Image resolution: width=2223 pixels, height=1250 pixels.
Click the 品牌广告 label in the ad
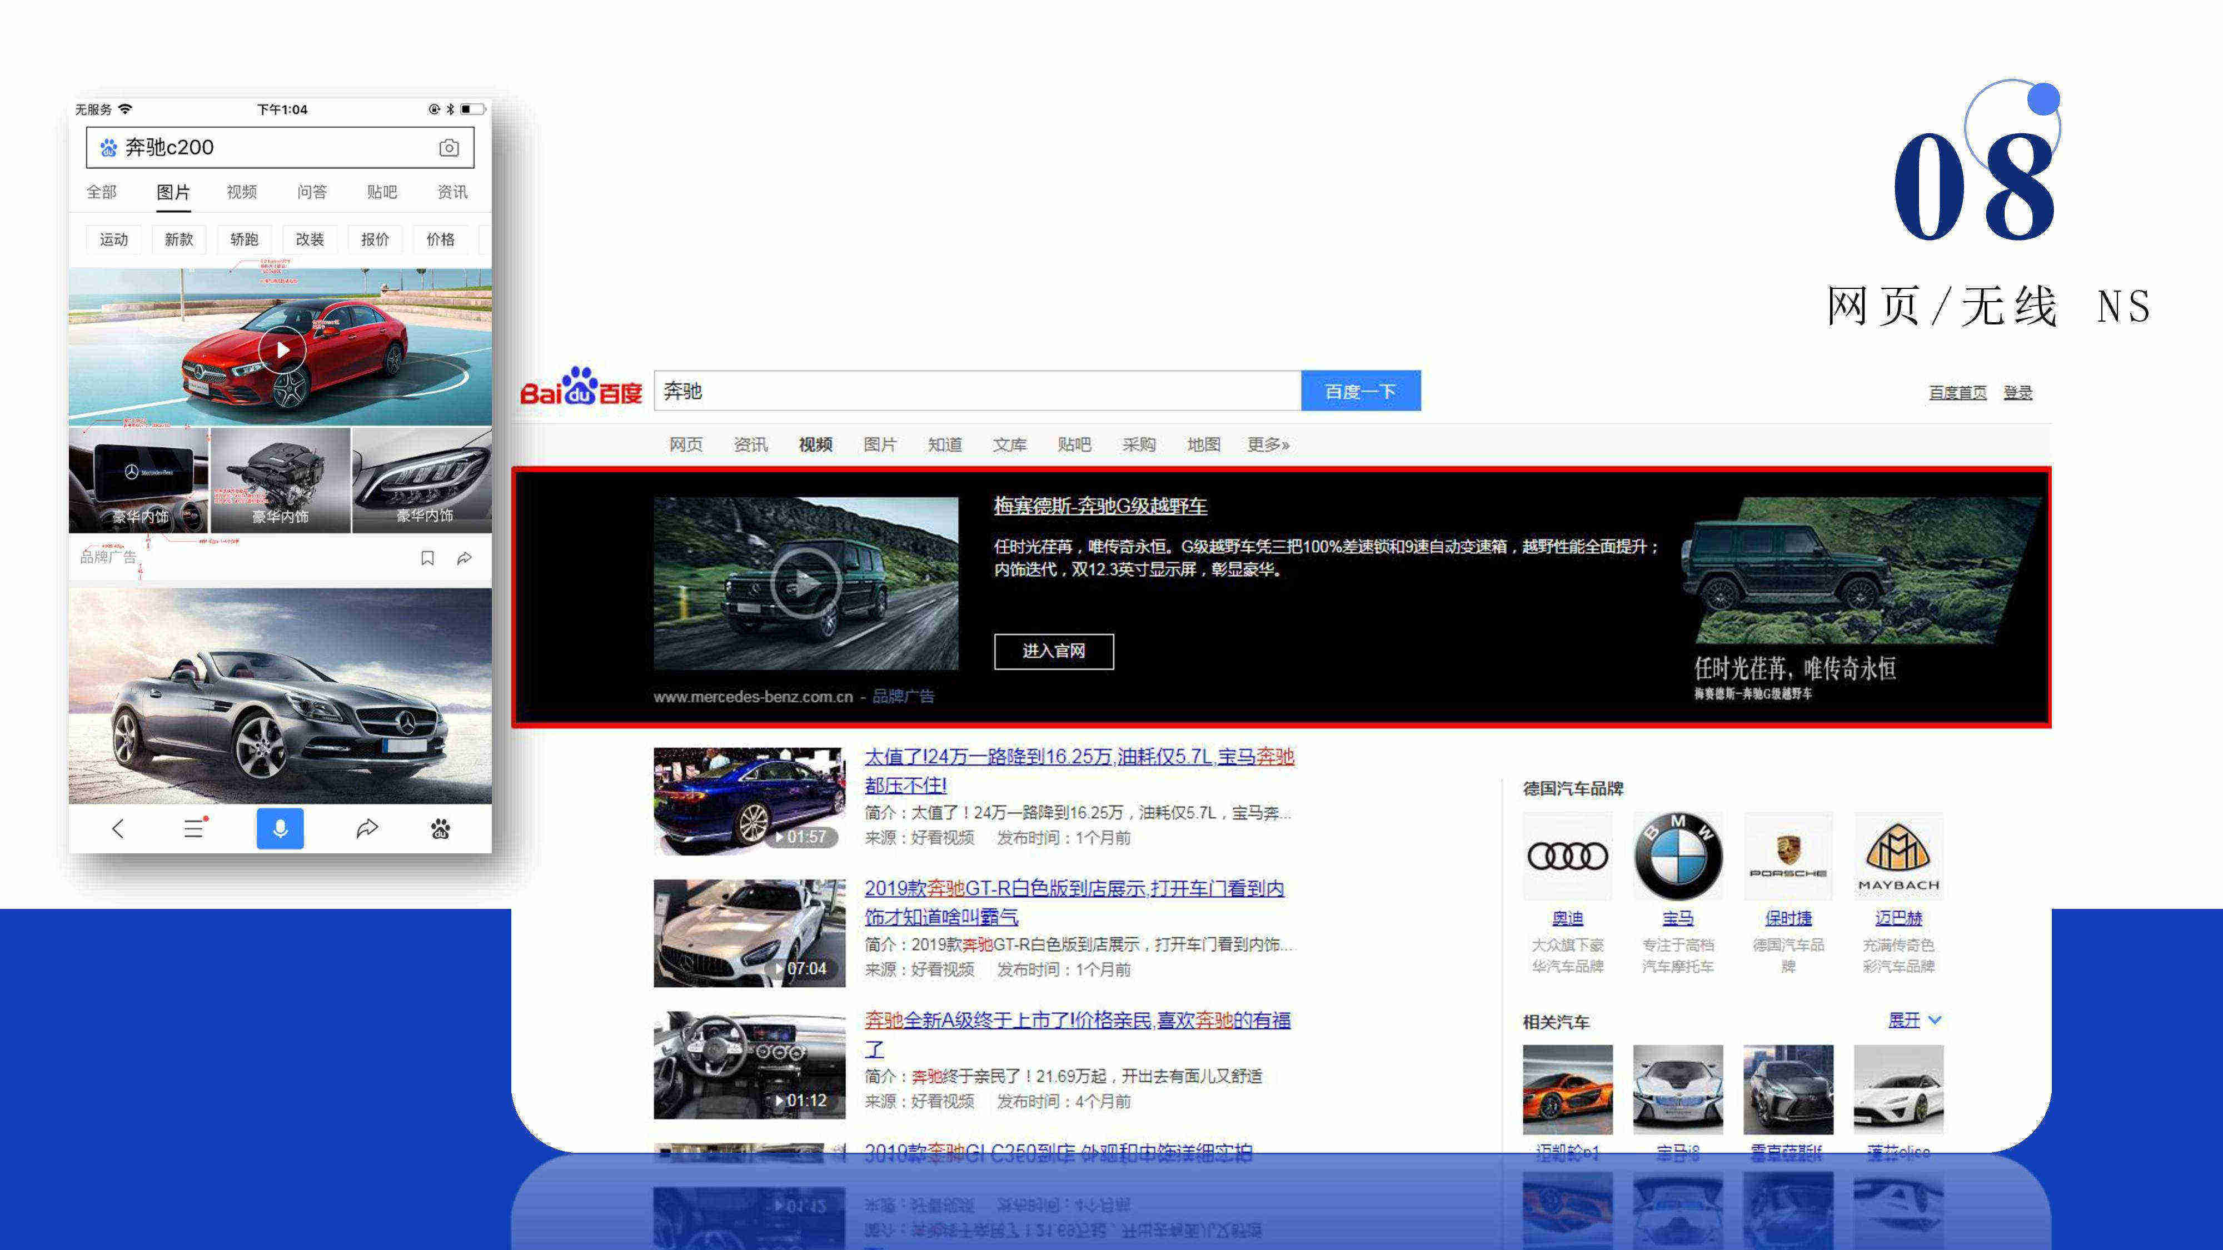point(904,696)
